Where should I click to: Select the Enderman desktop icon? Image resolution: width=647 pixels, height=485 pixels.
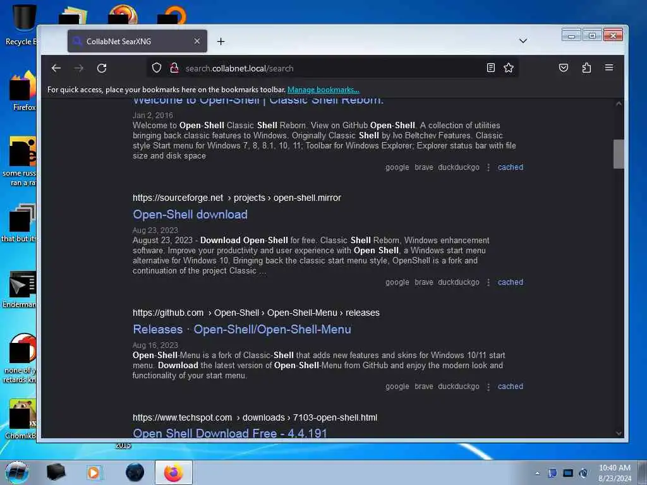point(20,290)
